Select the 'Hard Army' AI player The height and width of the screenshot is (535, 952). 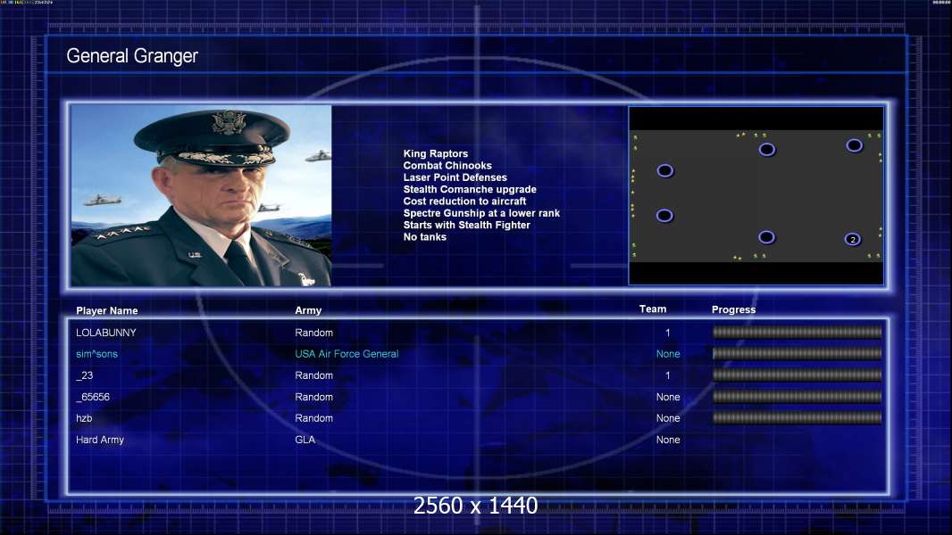tap(99, 440)
